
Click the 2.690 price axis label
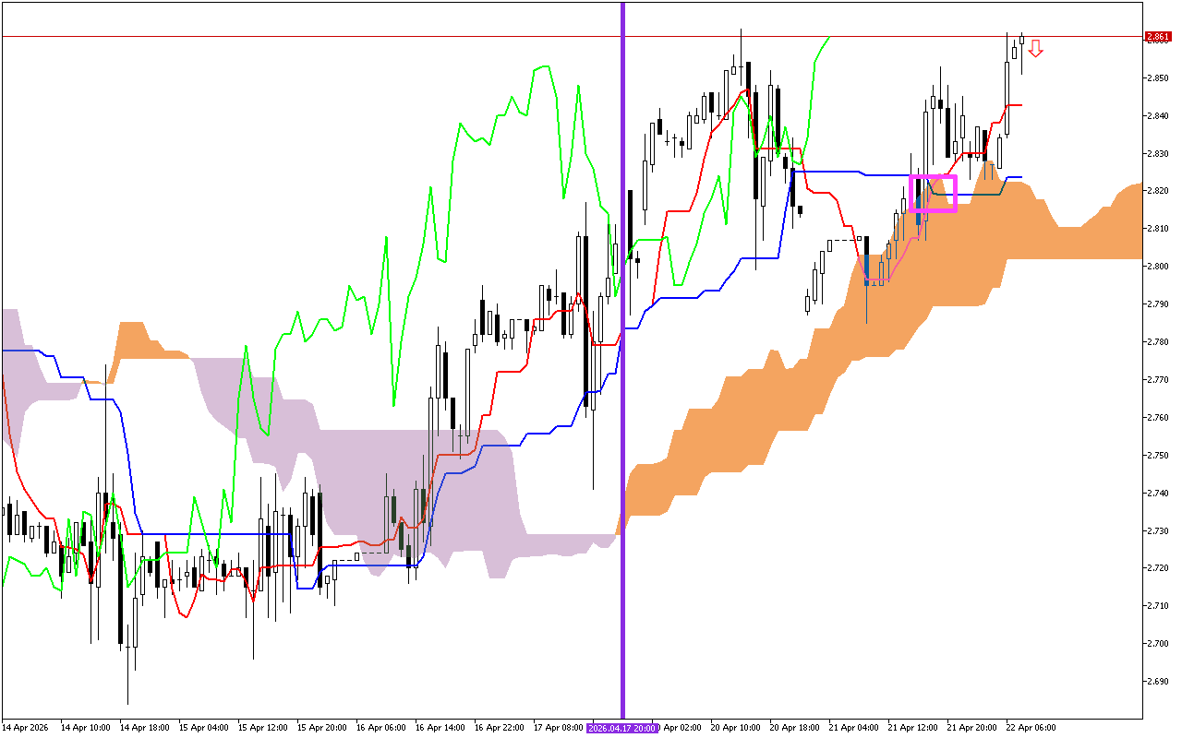(x=1157, y=682)
